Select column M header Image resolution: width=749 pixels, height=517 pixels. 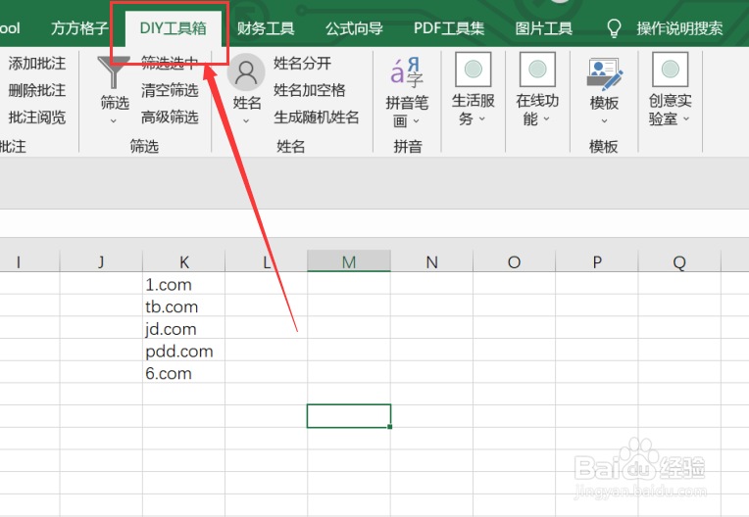tap(349, 261)
